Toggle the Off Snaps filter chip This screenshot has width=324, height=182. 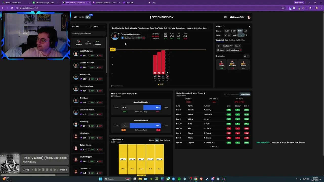[x=220, y=50]
